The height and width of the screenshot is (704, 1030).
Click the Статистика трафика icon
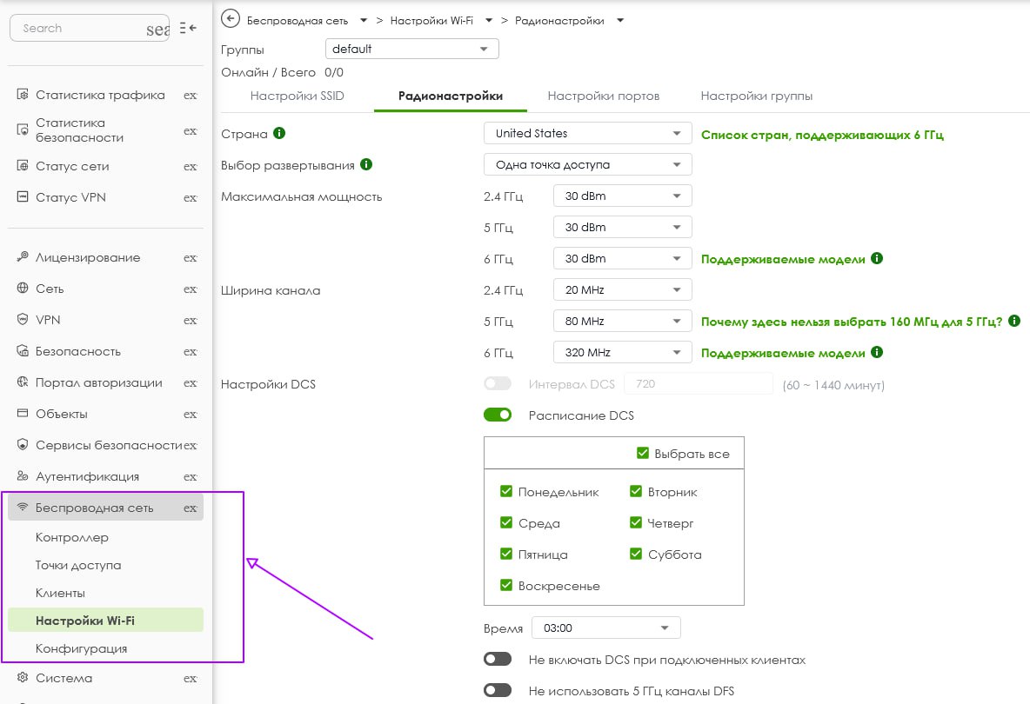tap(23, 95)
